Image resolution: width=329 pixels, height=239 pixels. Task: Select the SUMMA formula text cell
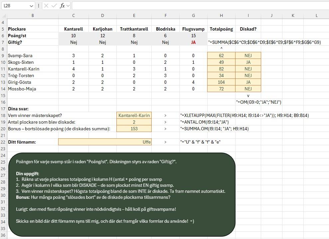coord(264,42)
